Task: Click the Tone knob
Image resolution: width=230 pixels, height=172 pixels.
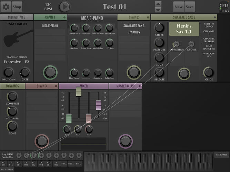Action: (12, 126)
